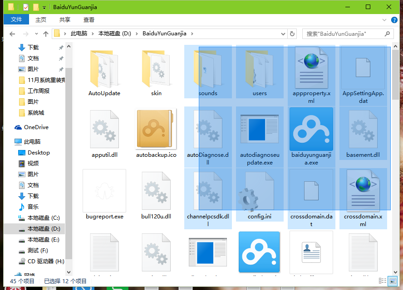Go up one folder level
The image size is (403, 290).
click(x=46, y=34)
